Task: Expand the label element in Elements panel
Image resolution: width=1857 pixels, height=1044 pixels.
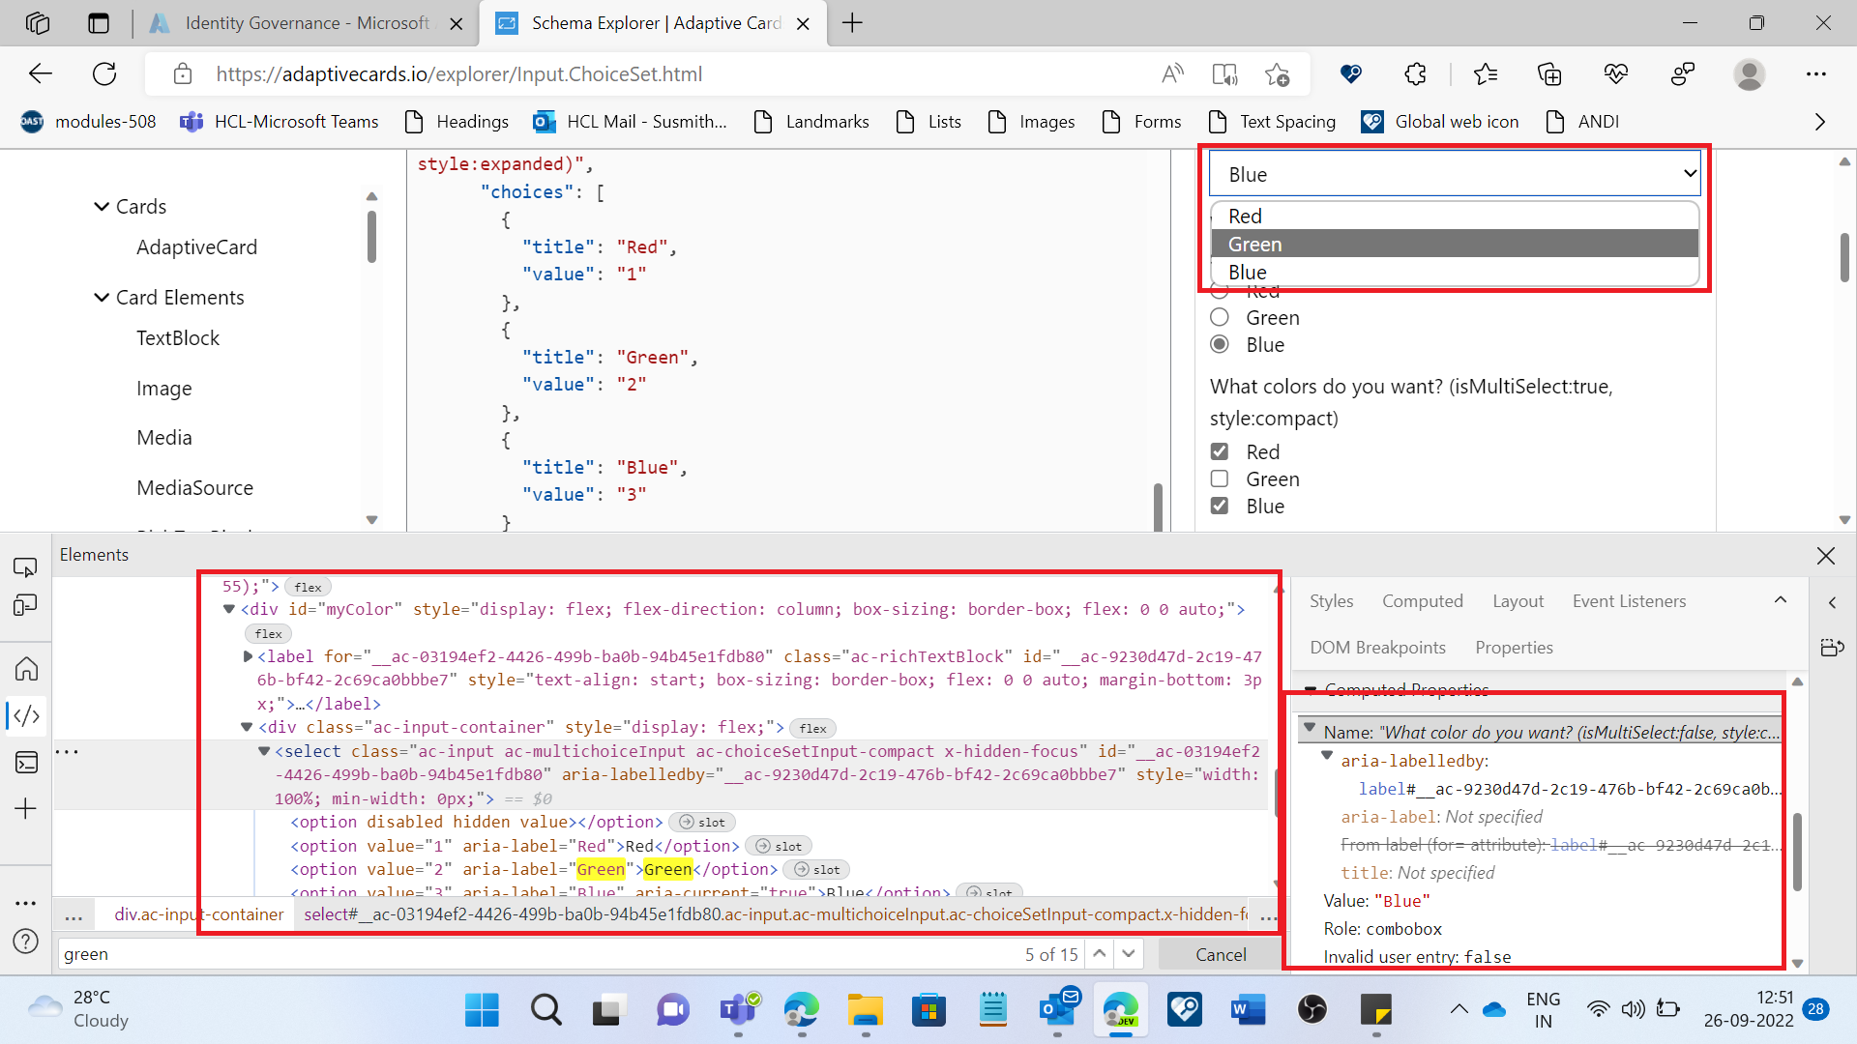Action: point(249,656)
